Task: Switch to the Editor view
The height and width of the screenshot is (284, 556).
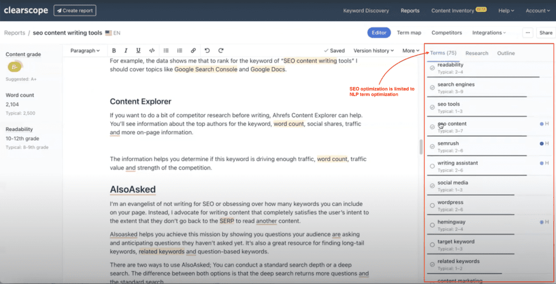Action: [x=378, y=33]
